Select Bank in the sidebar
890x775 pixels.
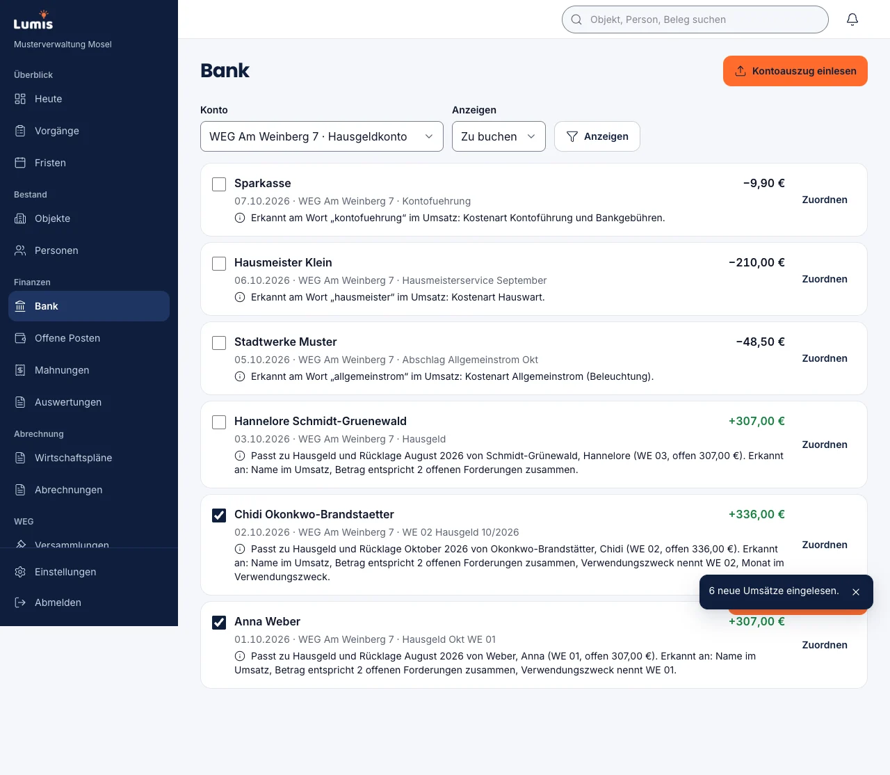89,306
